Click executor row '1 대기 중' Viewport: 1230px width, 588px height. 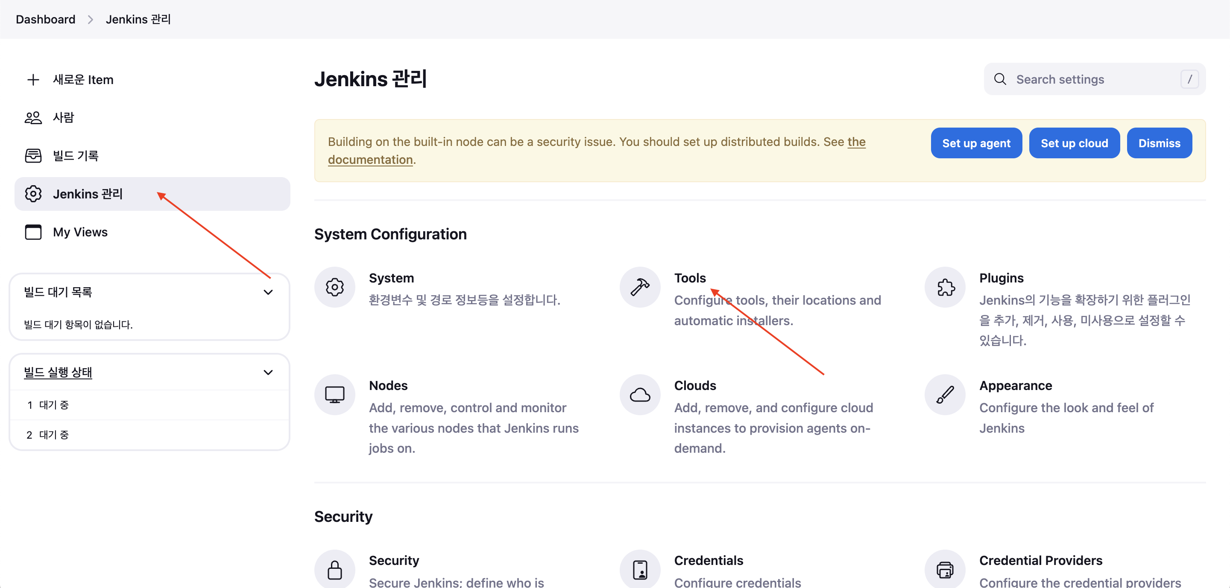point(149,405)
